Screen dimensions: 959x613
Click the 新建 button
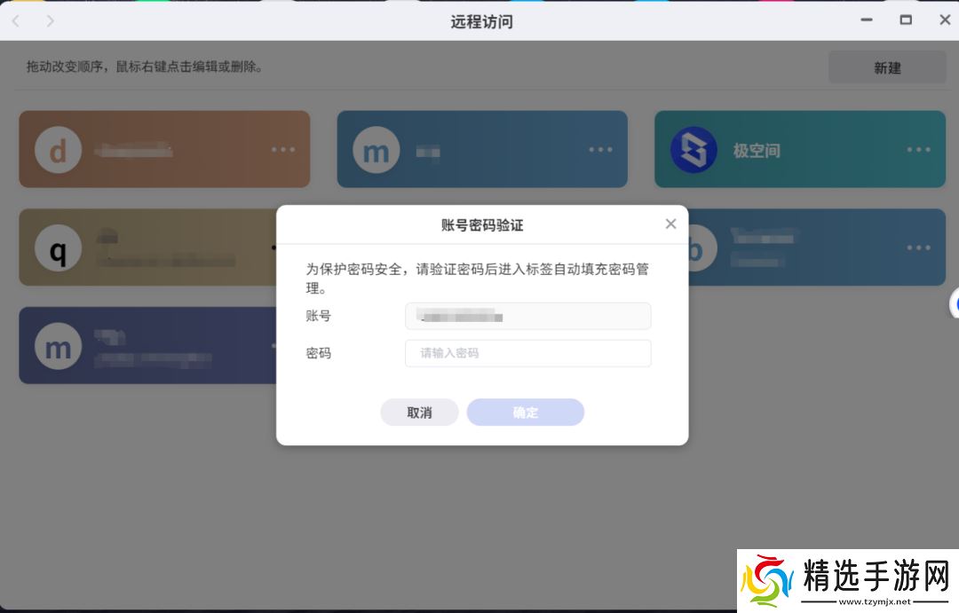tap(886, 67)
